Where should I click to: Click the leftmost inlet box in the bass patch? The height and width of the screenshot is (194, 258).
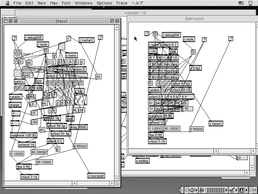(x=14, y=38)
